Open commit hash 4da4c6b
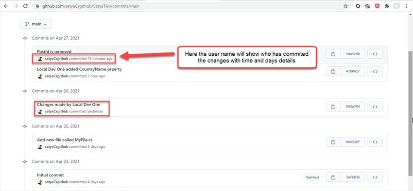The image size is (413, 191). click(353, 54)
